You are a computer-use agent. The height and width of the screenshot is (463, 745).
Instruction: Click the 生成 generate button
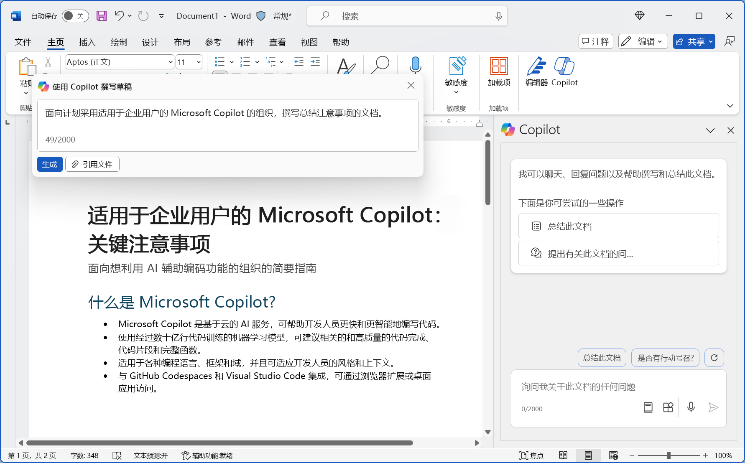pos(50,164)
